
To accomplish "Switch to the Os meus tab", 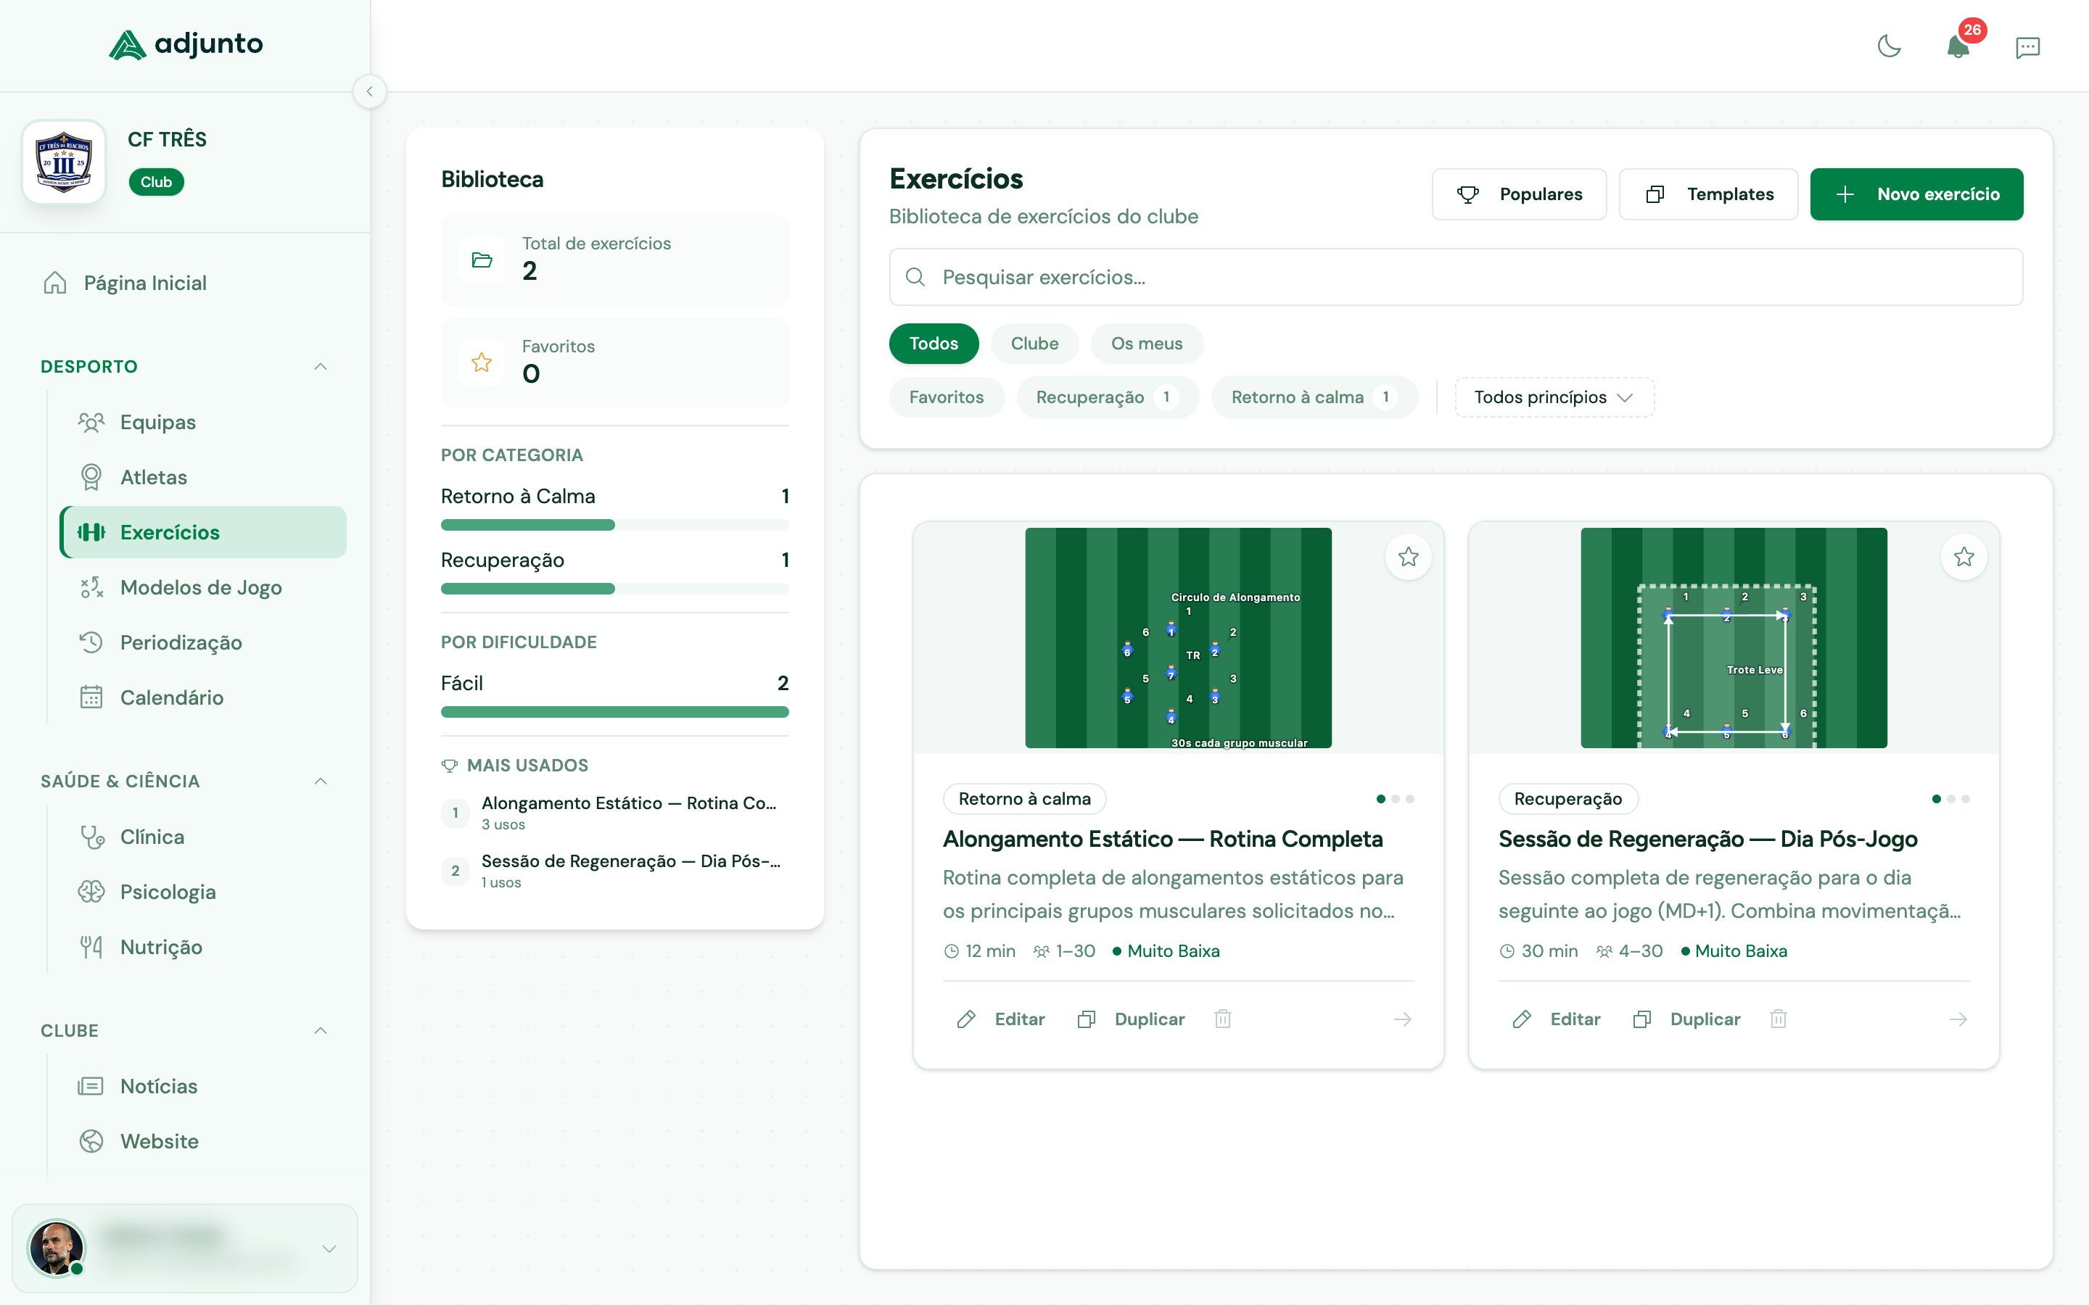I will (1147, 344).
